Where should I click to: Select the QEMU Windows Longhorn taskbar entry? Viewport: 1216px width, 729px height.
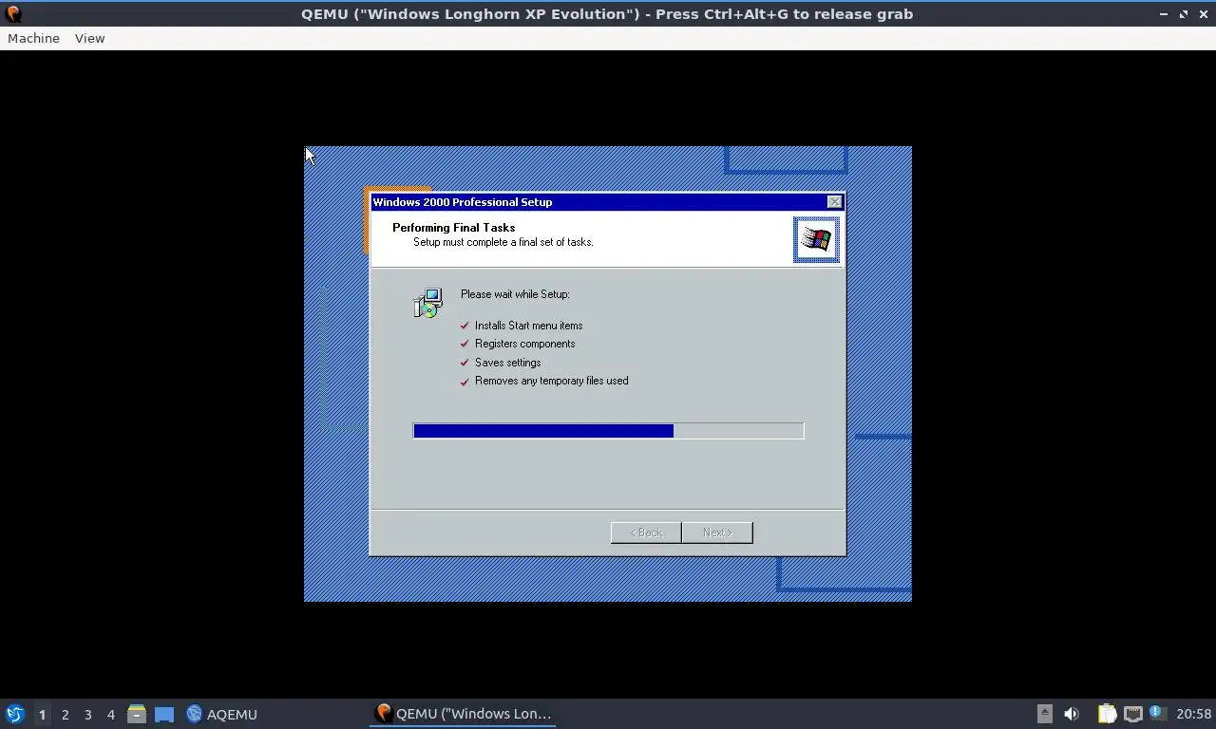point(463,714)
